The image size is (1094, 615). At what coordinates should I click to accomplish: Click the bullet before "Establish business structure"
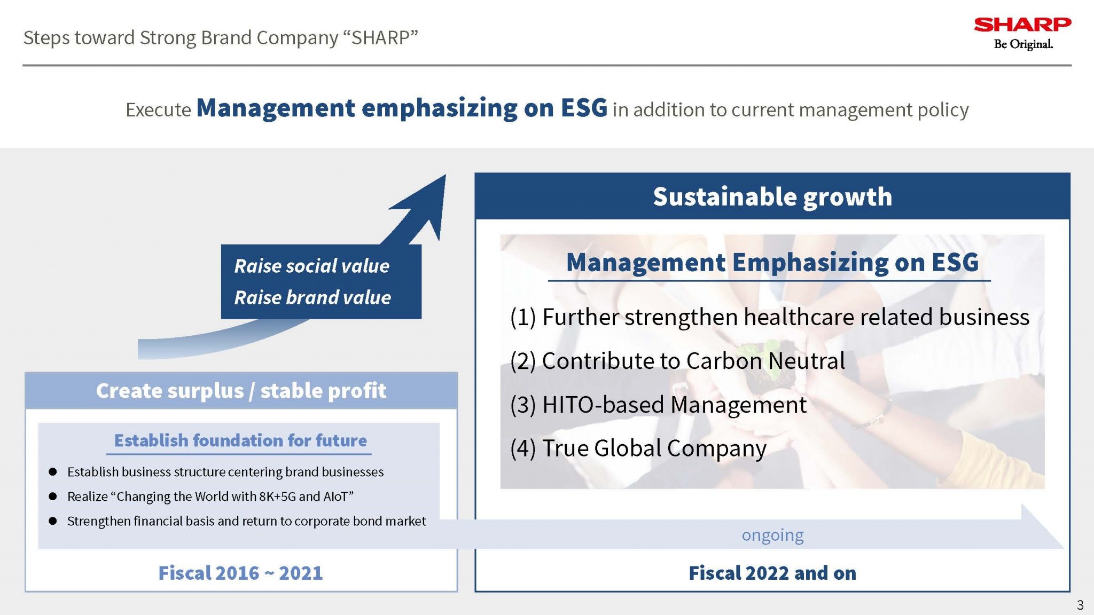[x=52, y=472]
